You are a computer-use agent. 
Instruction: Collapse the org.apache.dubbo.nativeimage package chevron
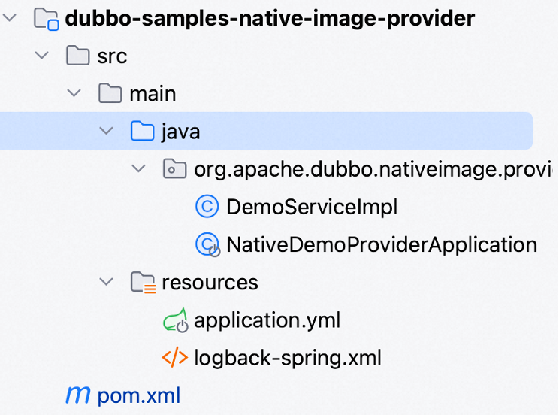(138, 169)
